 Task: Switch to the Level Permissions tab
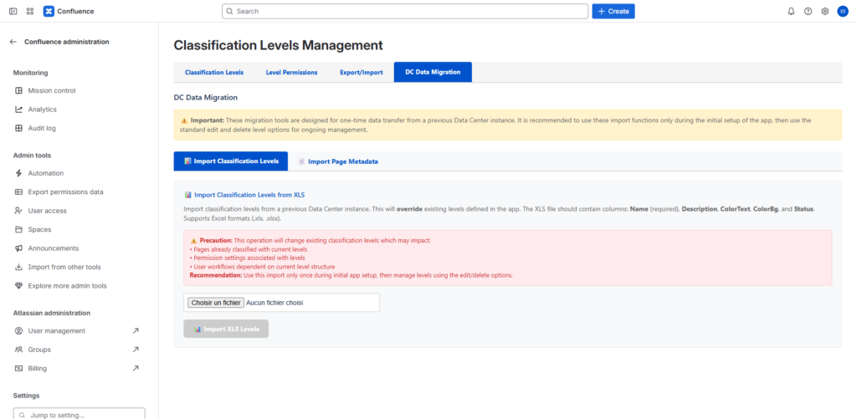[x=291, y=73]
